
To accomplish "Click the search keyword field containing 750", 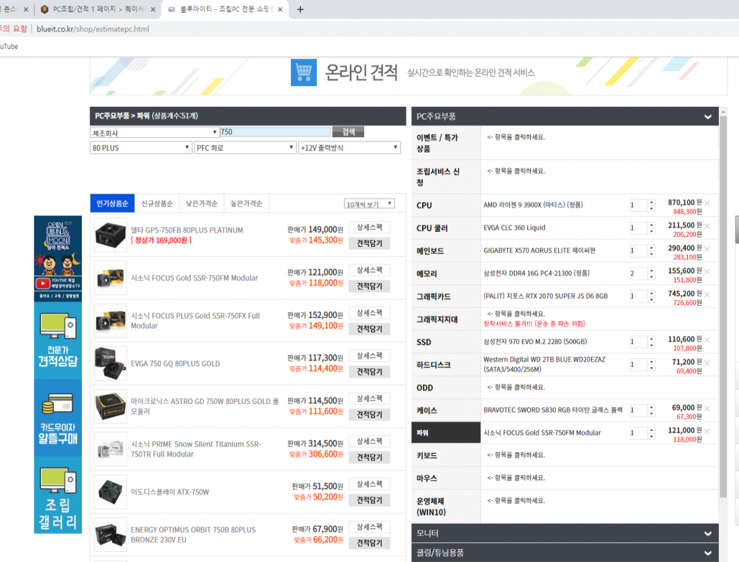I will click(275, 132).
